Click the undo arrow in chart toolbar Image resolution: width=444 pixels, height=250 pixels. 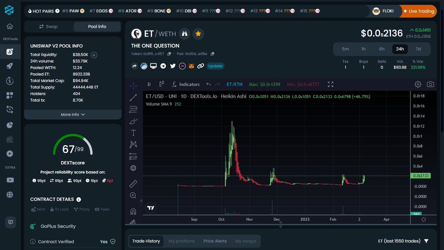[208, 84]
